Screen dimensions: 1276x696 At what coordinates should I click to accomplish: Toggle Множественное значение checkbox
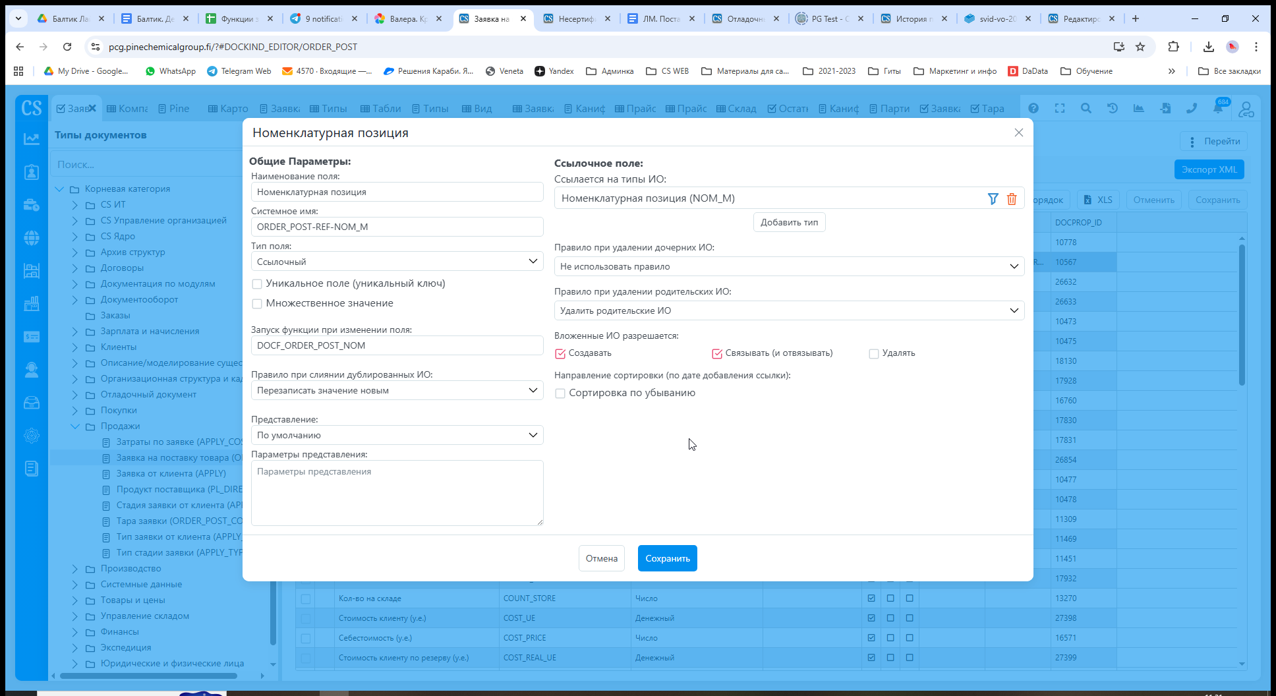click(x=257, y=304)
